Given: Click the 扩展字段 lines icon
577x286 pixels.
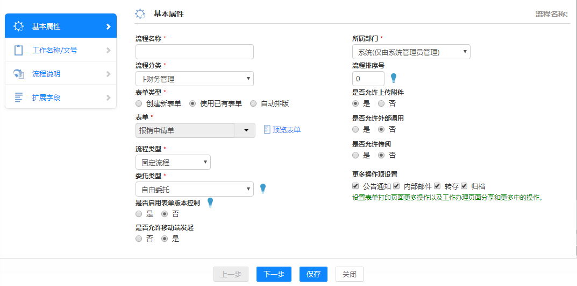Looking at the screenshot, I should pyautogui.click(x=19, y=97).
